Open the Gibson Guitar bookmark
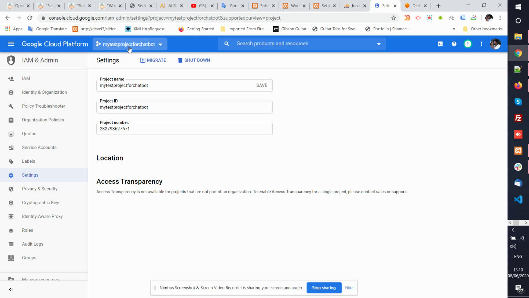This screenshot has width=529, height=298. pyautogui.click(x=290, y=29)
